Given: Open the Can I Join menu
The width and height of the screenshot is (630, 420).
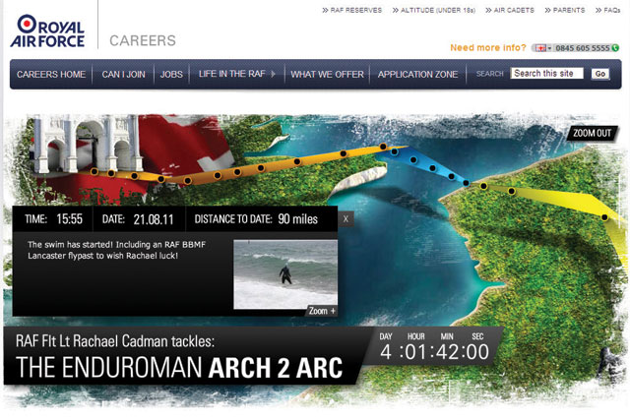Looking at the screenshot, I should [x=123, y=75].
